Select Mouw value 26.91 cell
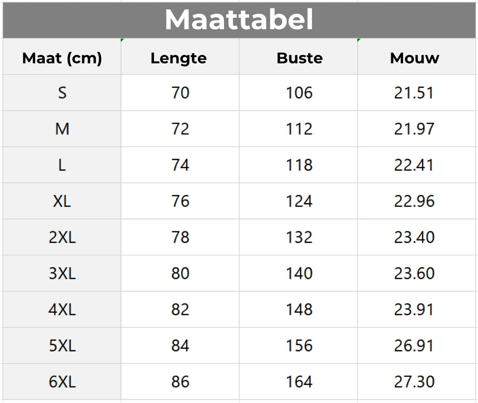 [x=416, y=345]
